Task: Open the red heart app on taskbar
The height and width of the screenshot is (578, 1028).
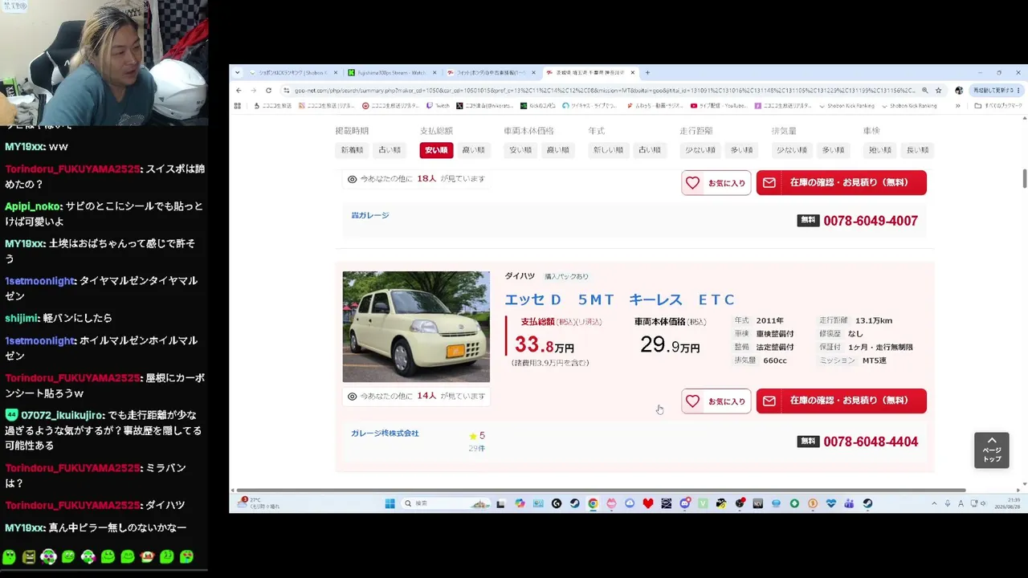Action: coord(648,503)
